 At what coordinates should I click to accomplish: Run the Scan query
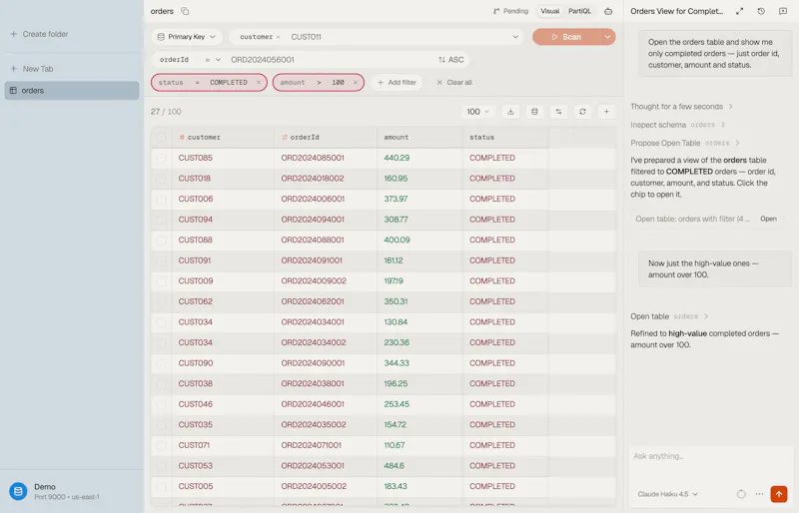566,37
